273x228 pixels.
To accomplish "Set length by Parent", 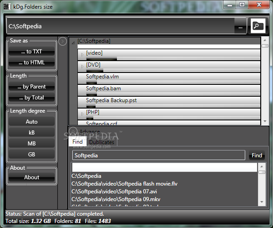I will (x=31, y=87).
